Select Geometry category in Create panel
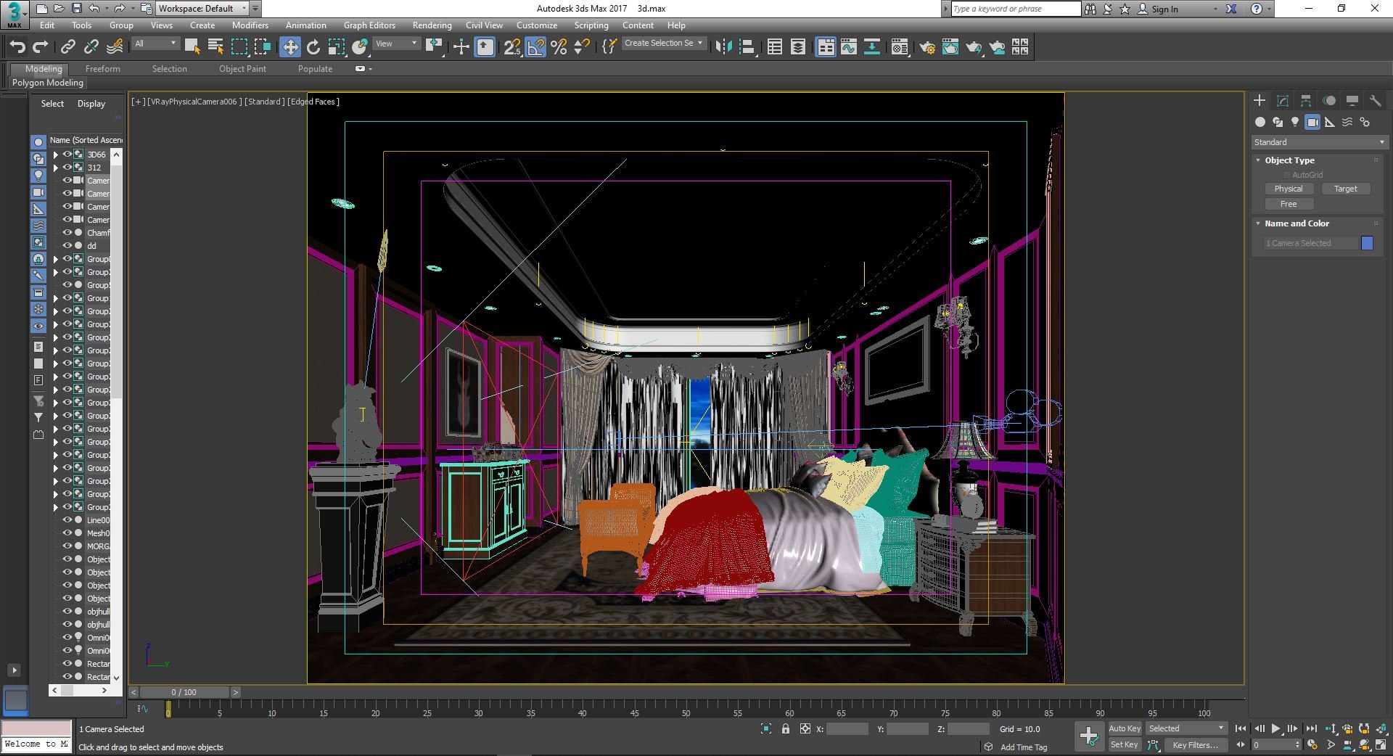 1260,122
